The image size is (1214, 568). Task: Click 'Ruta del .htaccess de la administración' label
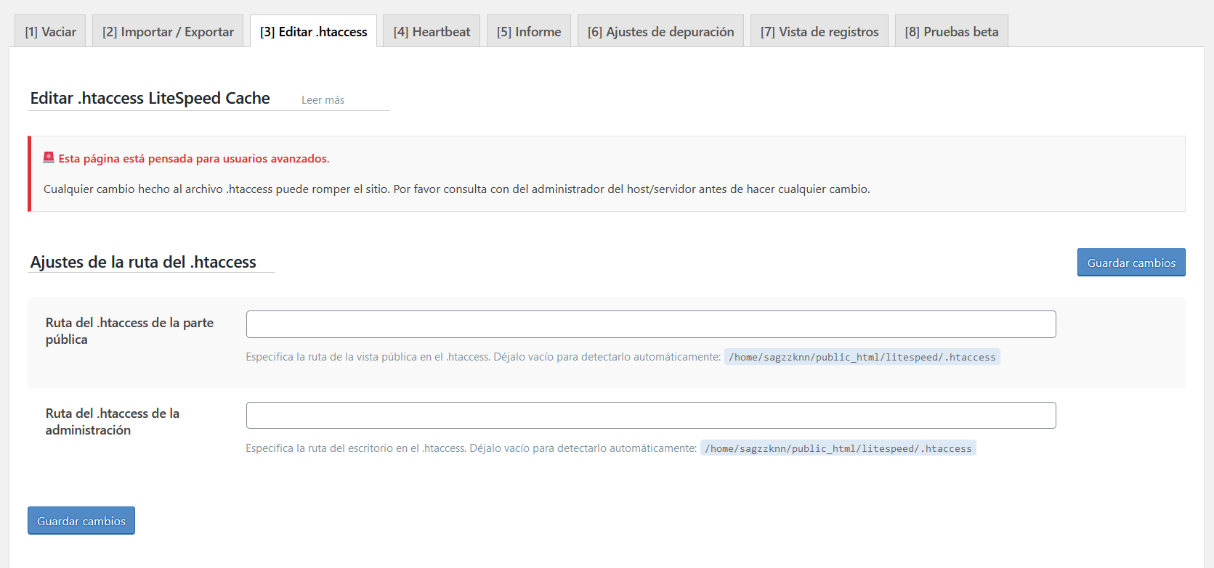point(113,421)
